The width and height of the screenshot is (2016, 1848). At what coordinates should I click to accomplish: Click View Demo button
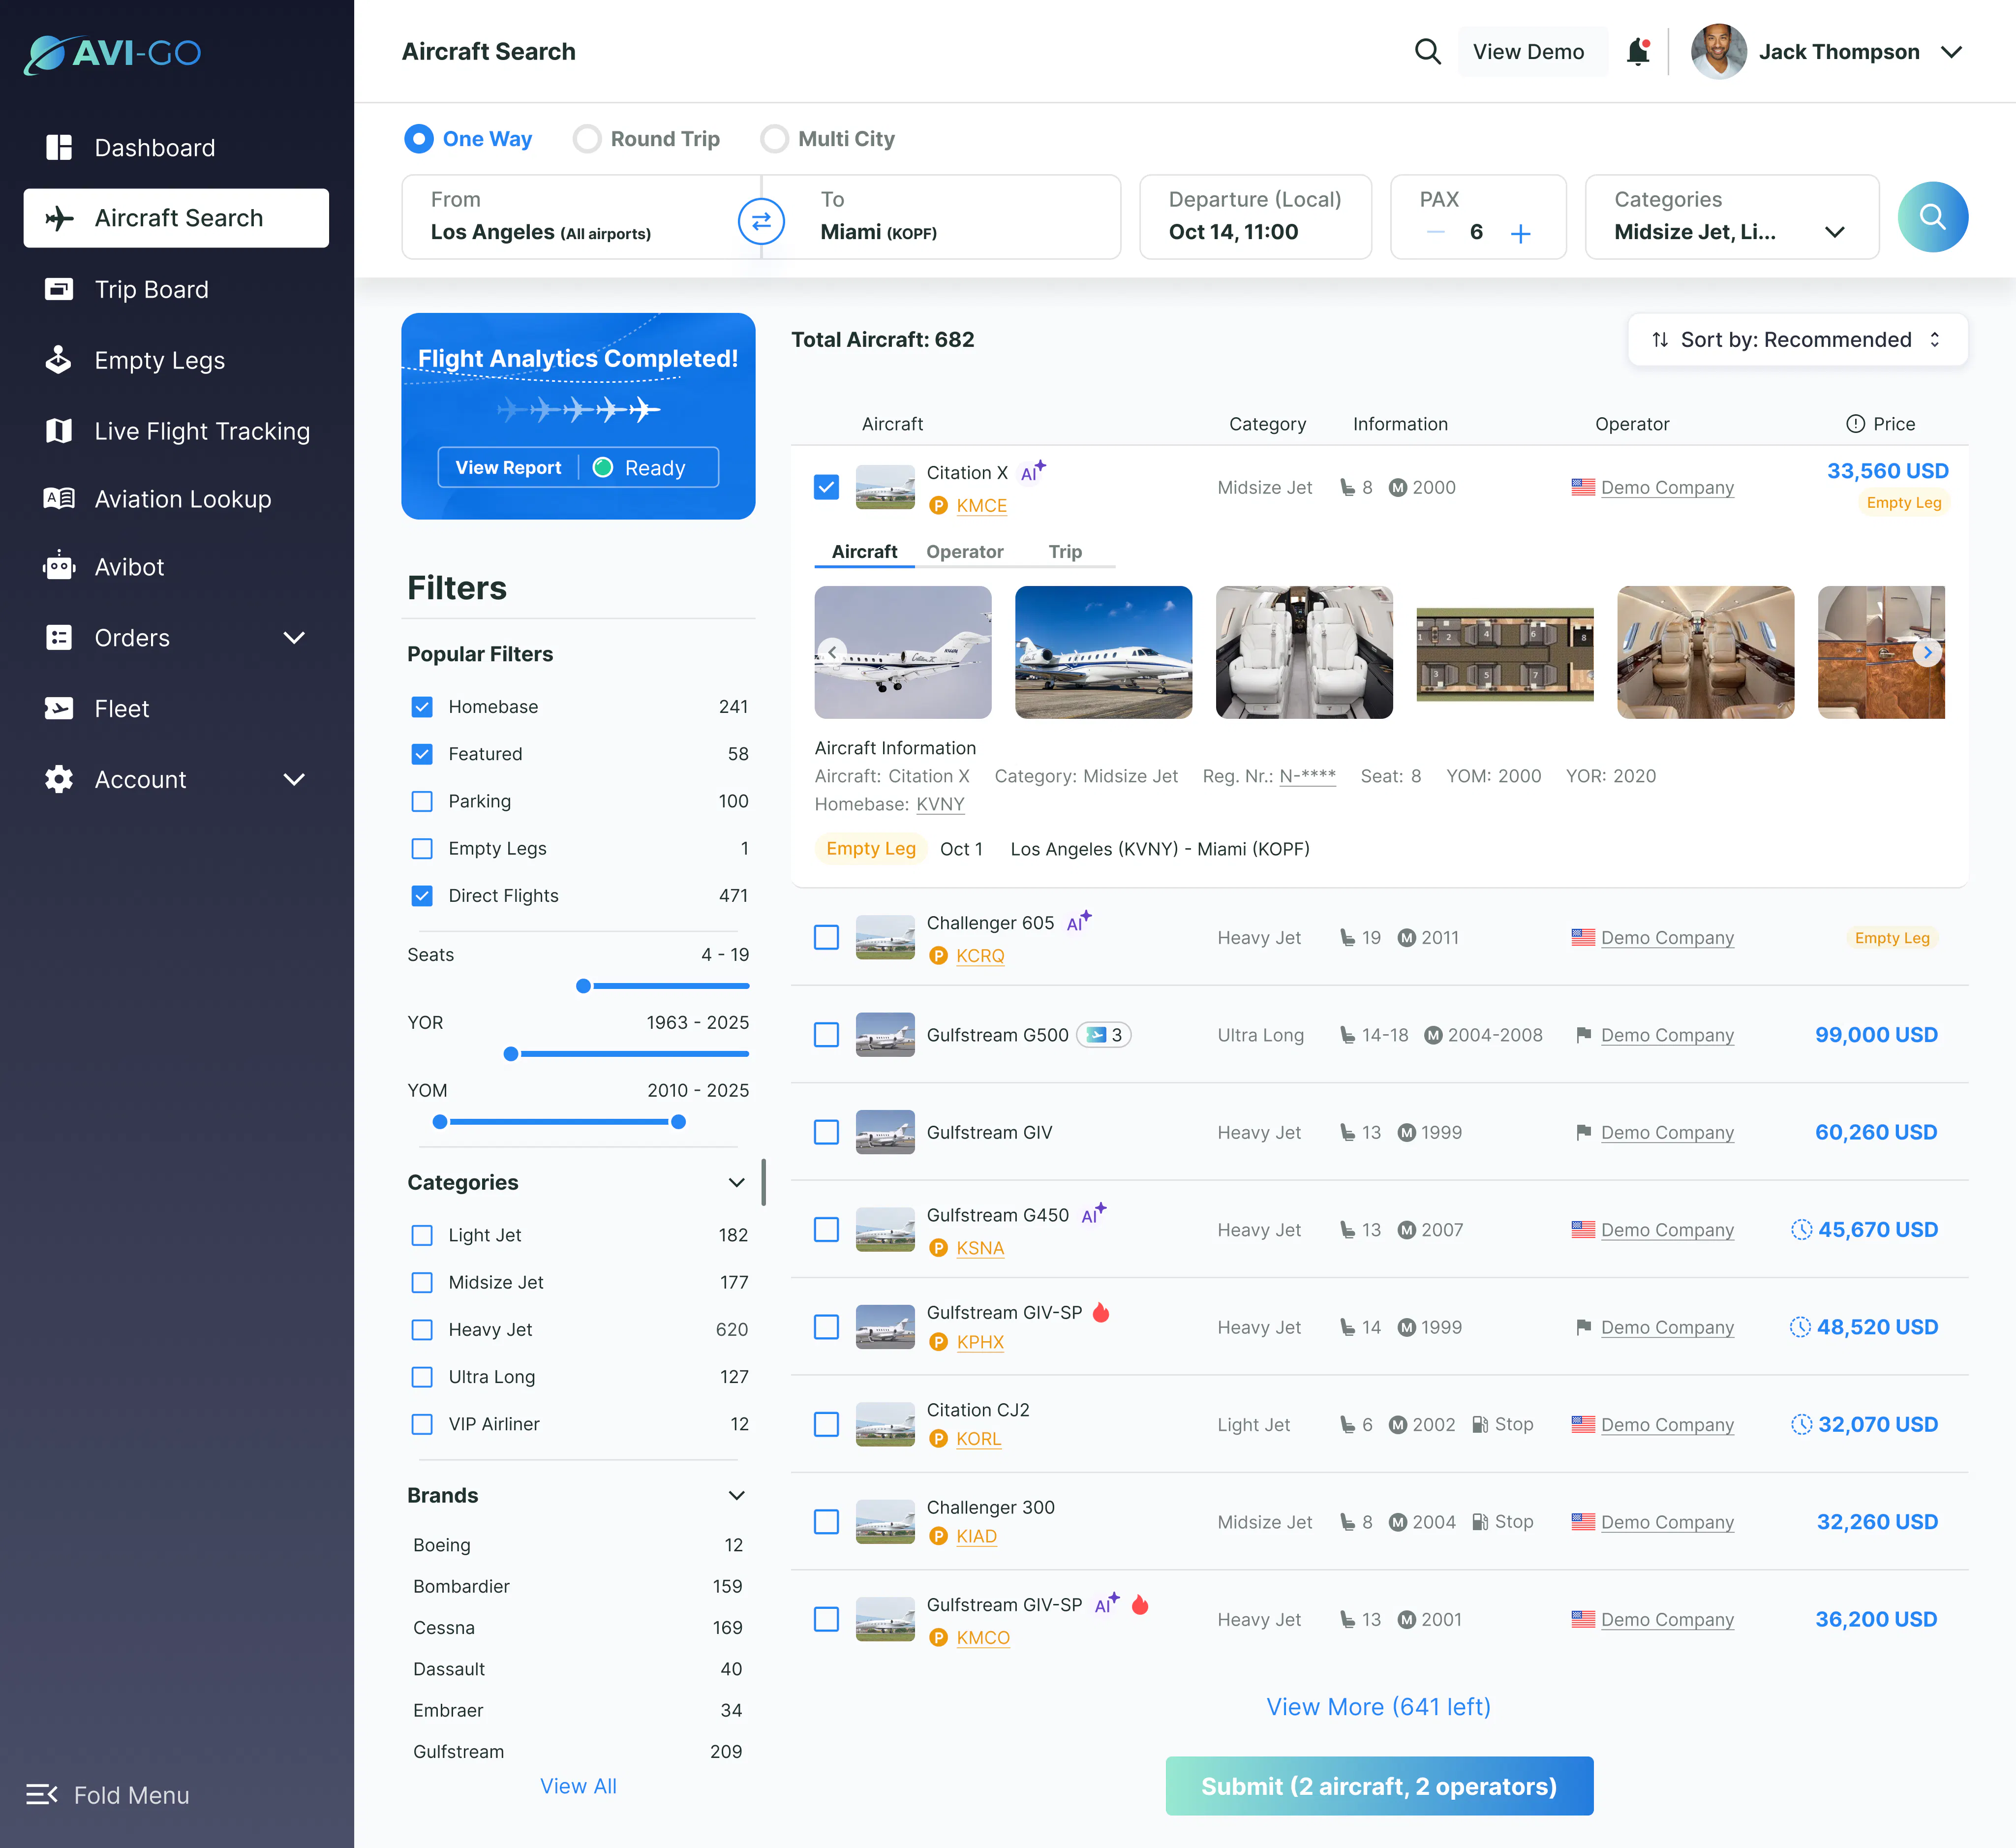(x=1528, y=52)
